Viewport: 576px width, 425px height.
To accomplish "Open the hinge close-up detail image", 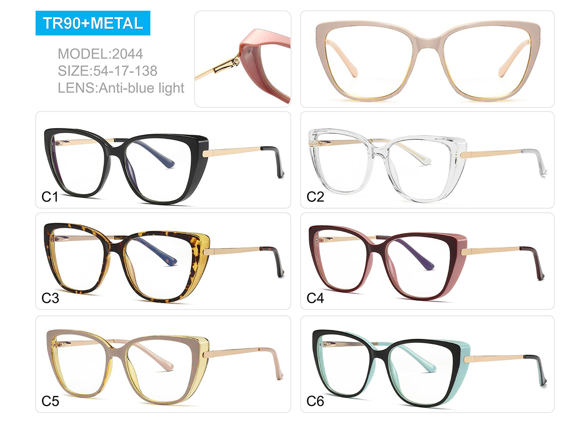I will point(243,59).
